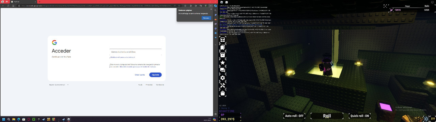436x122 pixels.
Task: Toggle Quick roll ON button
Action: pos(360,116)
